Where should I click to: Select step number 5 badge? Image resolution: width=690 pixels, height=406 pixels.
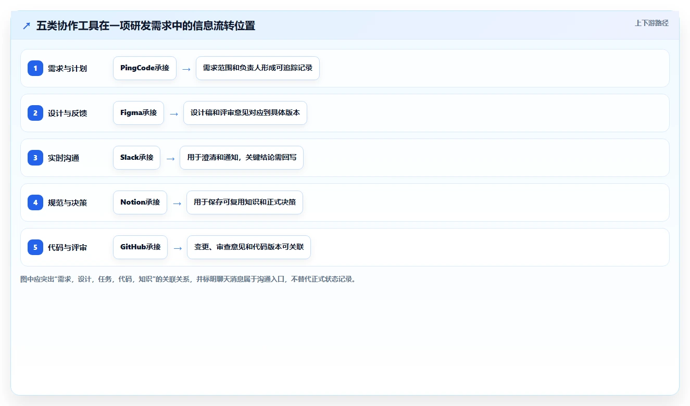(35, 247)
